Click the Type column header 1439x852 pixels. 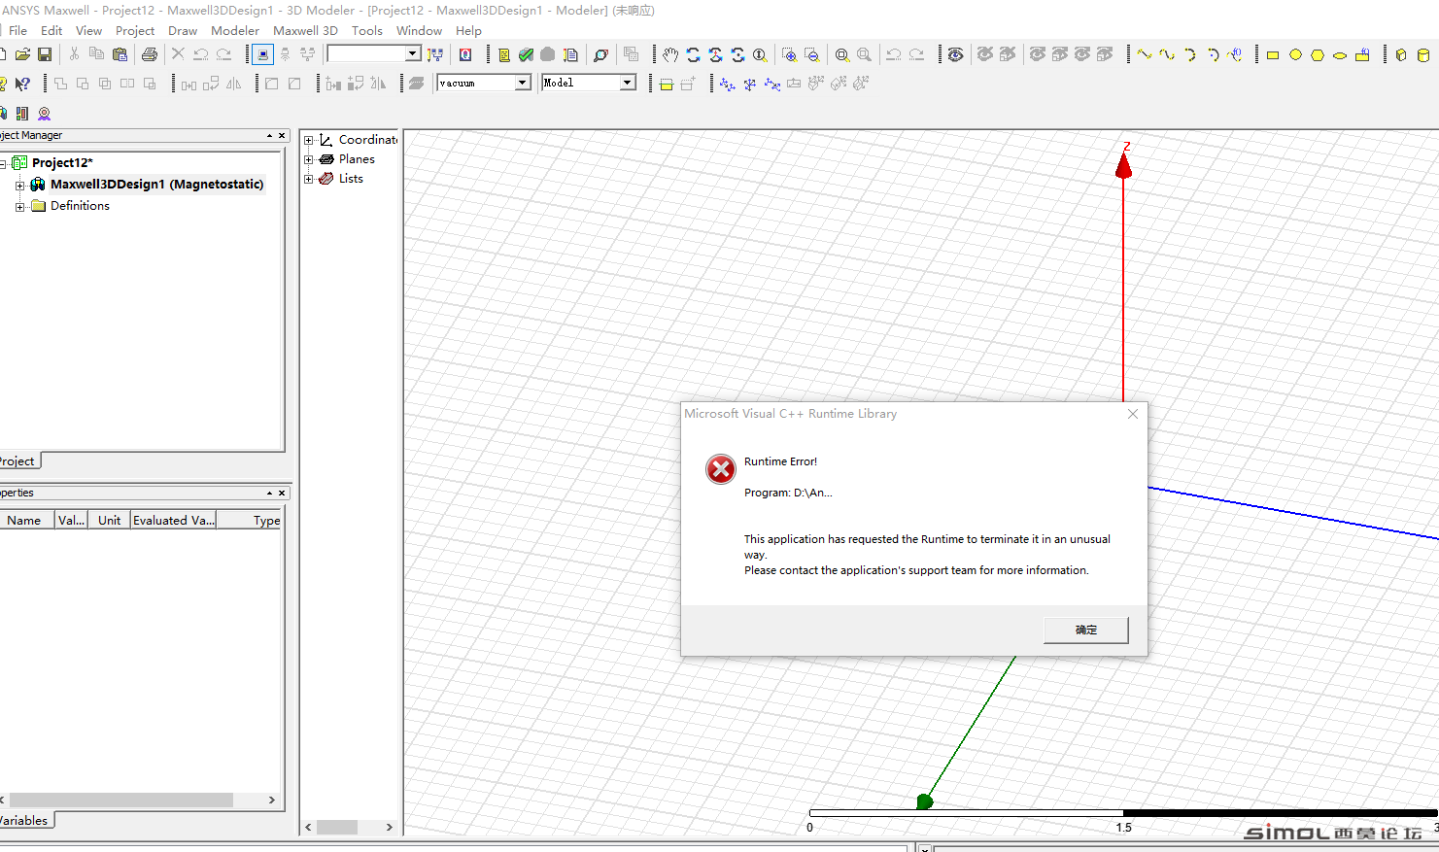click(251, 521)
